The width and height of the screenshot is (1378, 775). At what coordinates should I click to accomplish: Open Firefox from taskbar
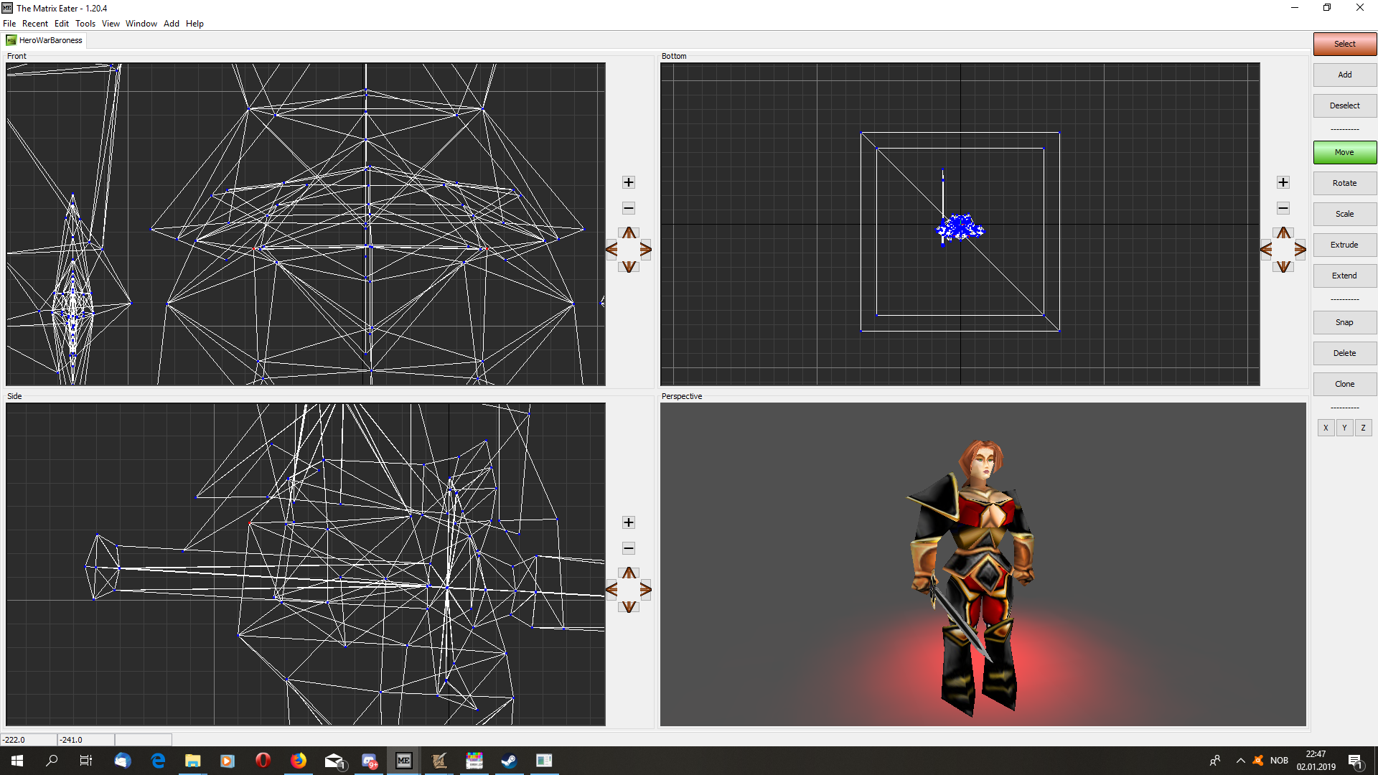pyautogui.click(x=299, y=761)
